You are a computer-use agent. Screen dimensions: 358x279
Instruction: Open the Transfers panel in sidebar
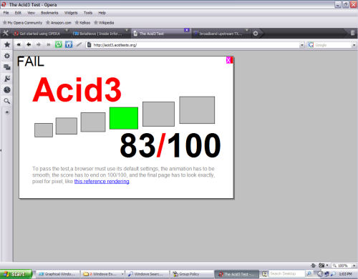(7, 79)
